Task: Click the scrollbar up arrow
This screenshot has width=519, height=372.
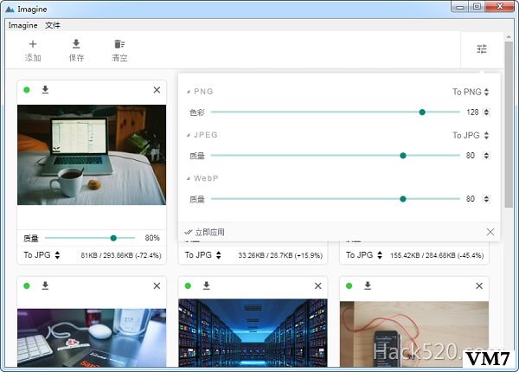Action: (509, 37)
